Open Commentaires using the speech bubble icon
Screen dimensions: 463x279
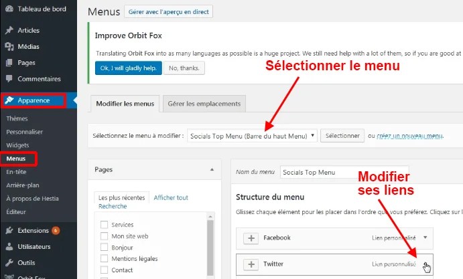(9, 79)
